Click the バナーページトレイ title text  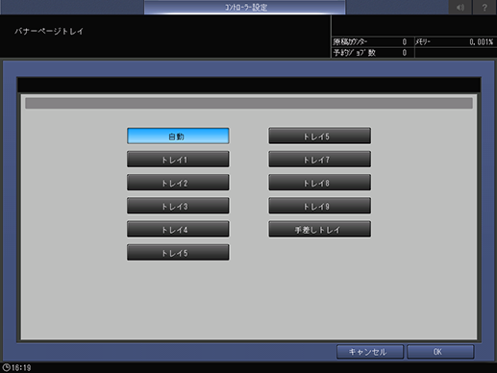[49, 32]
